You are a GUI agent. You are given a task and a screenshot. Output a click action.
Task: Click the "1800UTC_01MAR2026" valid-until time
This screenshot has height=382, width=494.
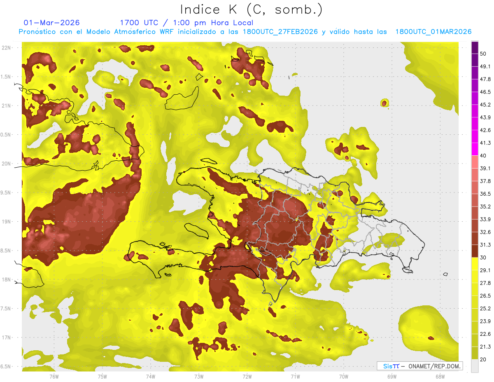pyautogui.click(x=433, y=32)
